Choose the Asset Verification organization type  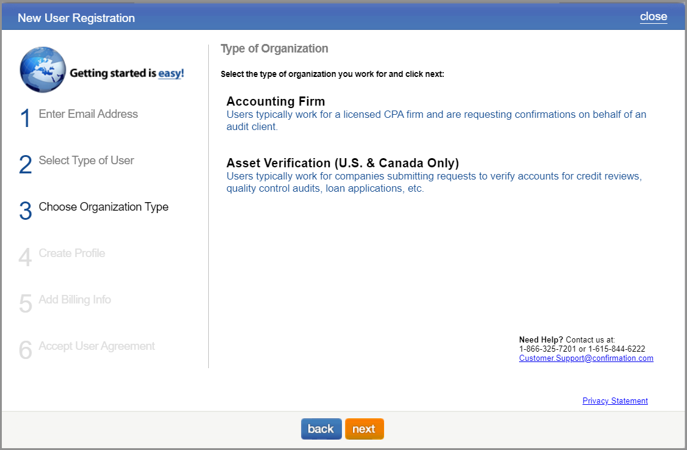click(342, 163)
